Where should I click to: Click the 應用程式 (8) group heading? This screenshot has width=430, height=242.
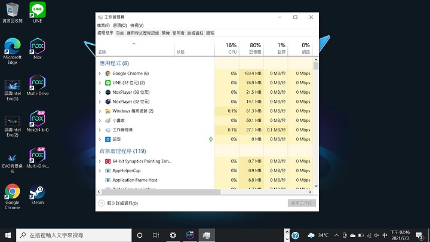[114, 63]
